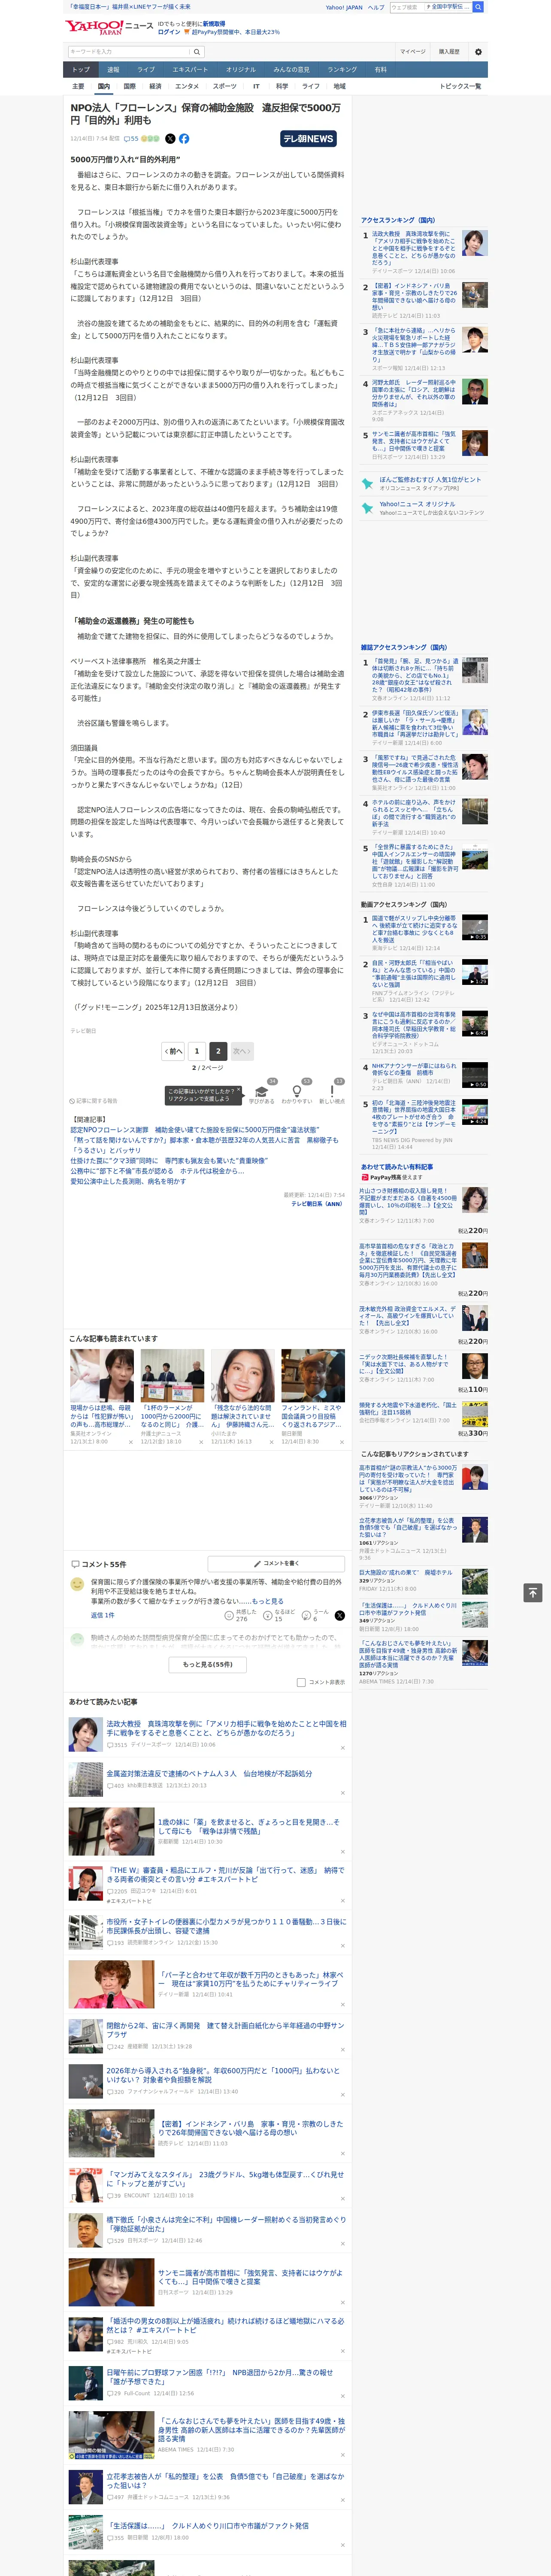
Task: Open the settings gear icon
Action: point(478,51)
